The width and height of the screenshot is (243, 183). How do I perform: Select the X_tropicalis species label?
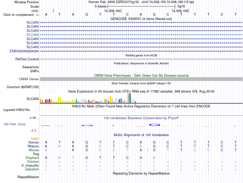pyautogui.click(x=30, y=166)
